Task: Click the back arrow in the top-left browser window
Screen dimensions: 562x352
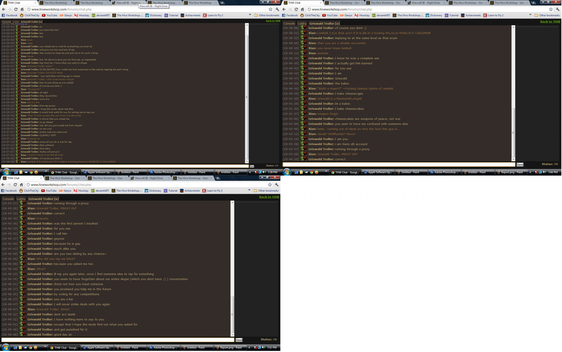Action: click(3, 9)
